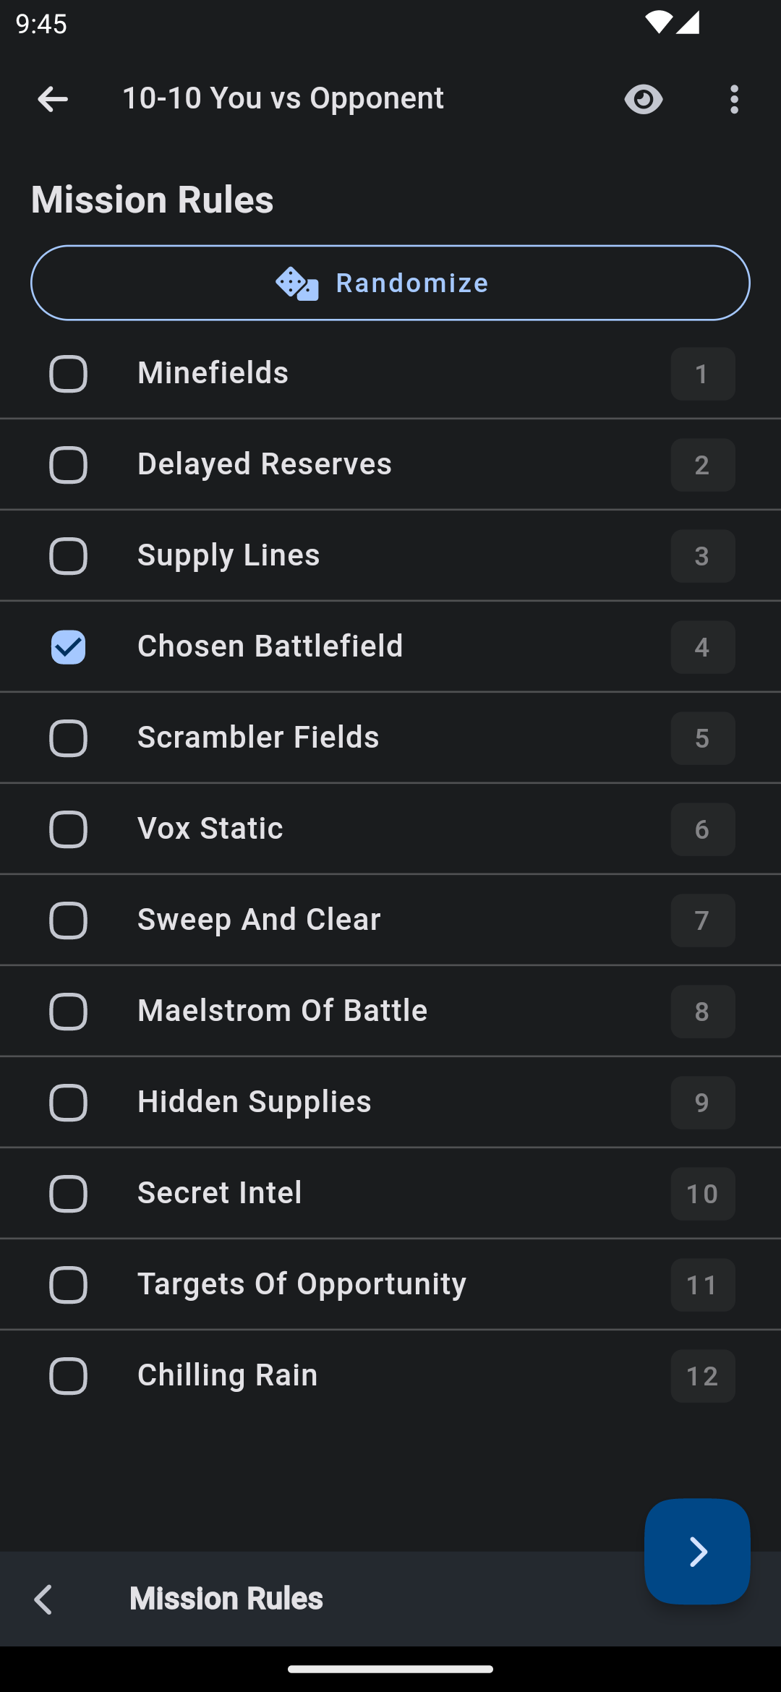The height and width of the screenshot is (1692, 781).
Task: Uncheck the Chosen Battlefield checkbox
Action: 68,647
